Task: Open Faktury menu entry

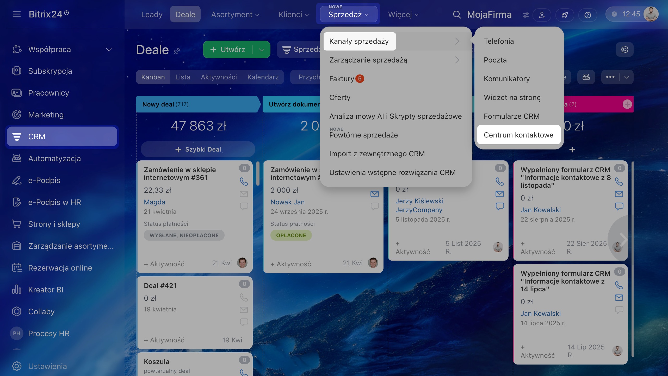Action: point(342,79)
